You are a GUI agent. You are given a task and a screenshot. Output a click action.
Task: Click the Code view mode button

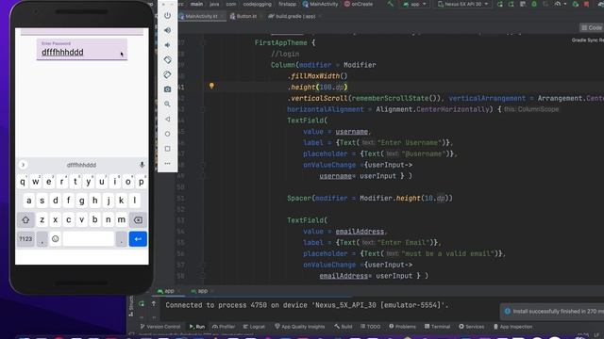pos(592,27)
